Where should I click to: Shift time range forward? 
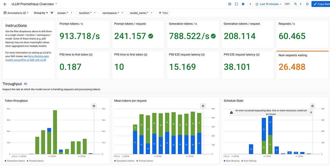click(301, 4)
